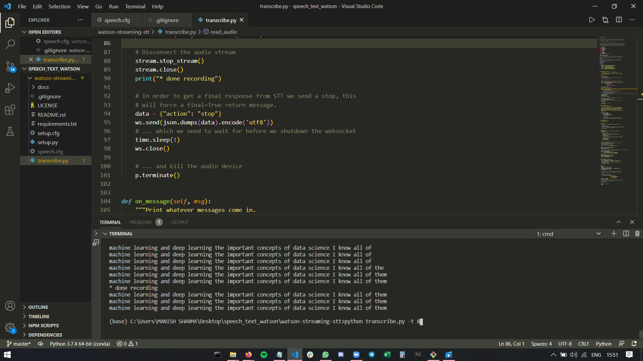Screen dimensions: 643x361
Task: Open the Search view in activity bar
Action: (10, 44)
